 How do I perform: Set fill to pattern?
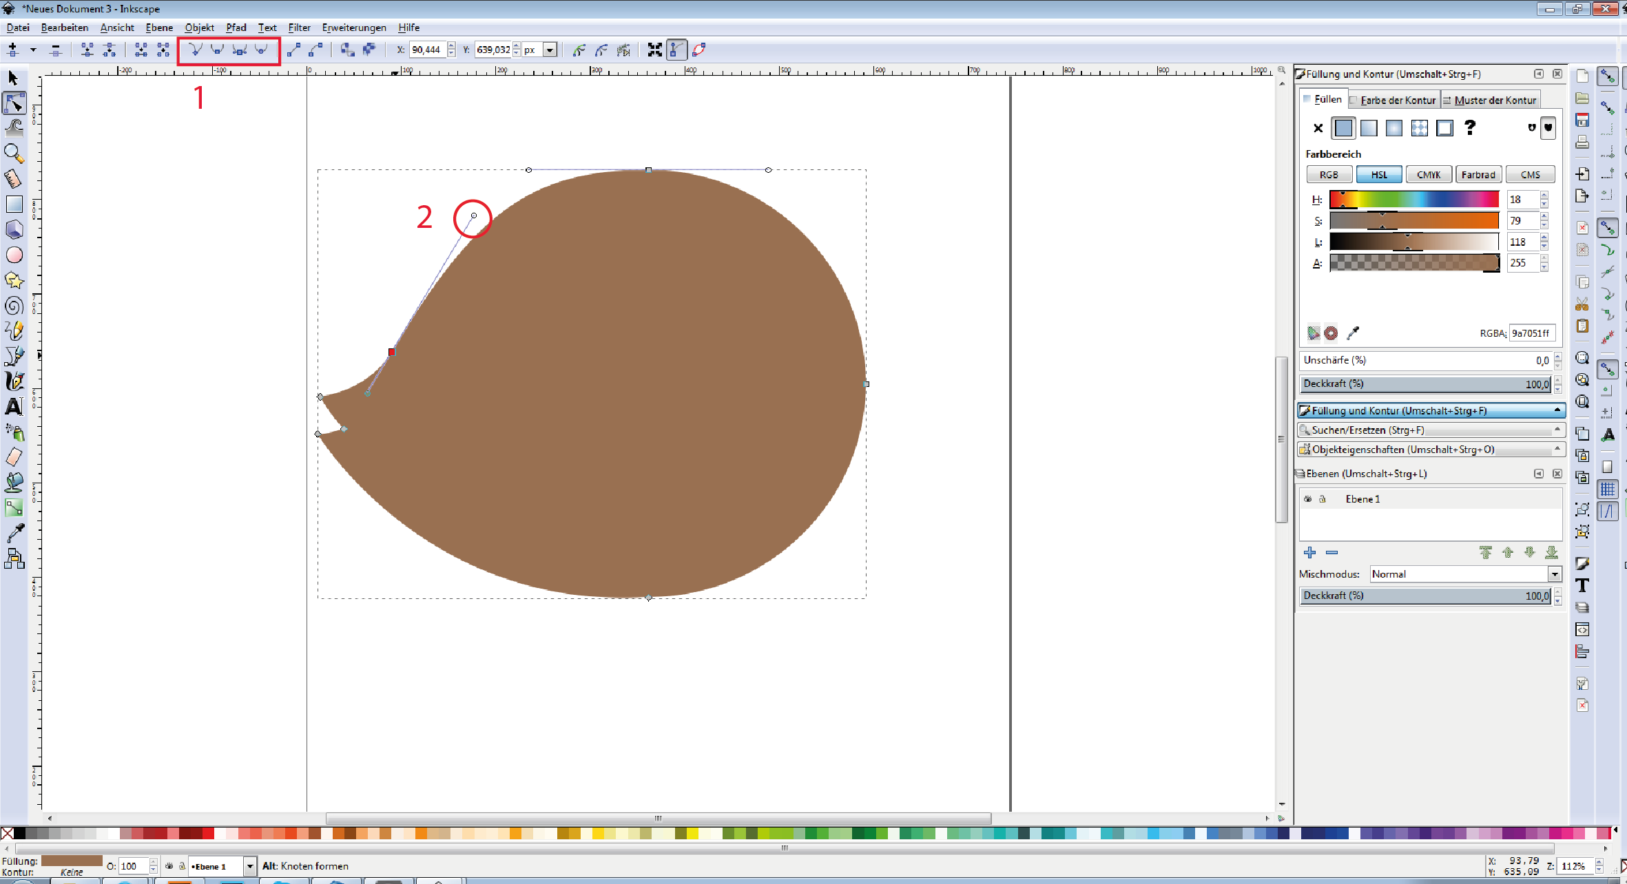pos(1420,128)
